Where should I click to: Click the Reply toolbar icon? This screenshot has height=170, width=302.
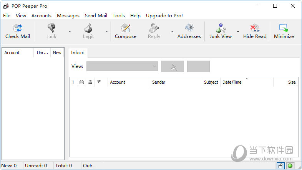coord(154,31)
